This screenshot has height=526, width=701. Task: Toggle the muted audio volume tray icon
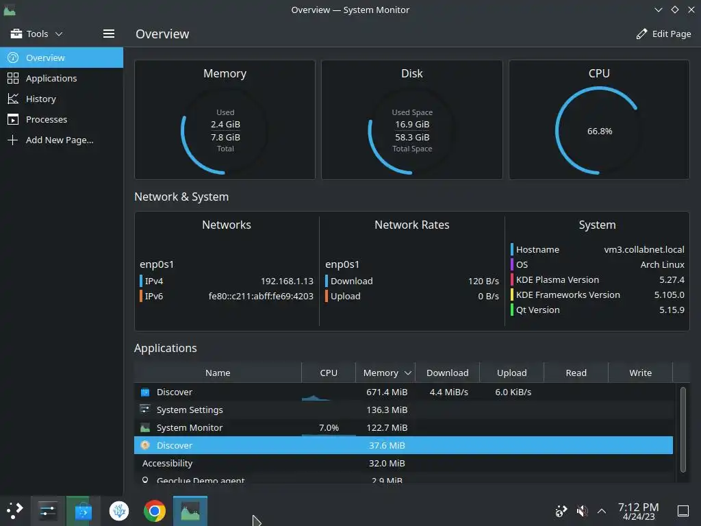[582, 511]
